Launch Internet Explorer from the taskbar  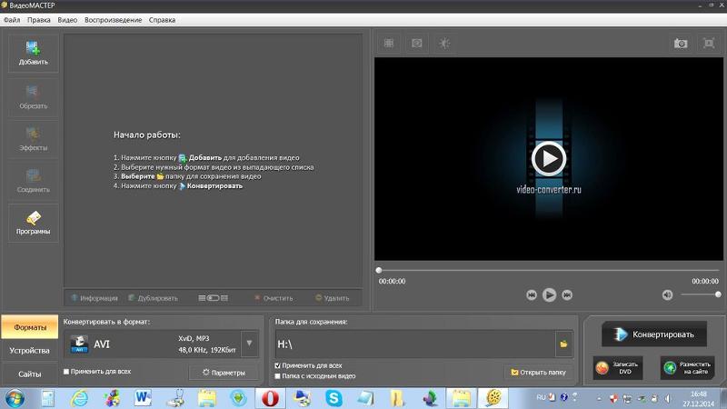coord(79,398)
